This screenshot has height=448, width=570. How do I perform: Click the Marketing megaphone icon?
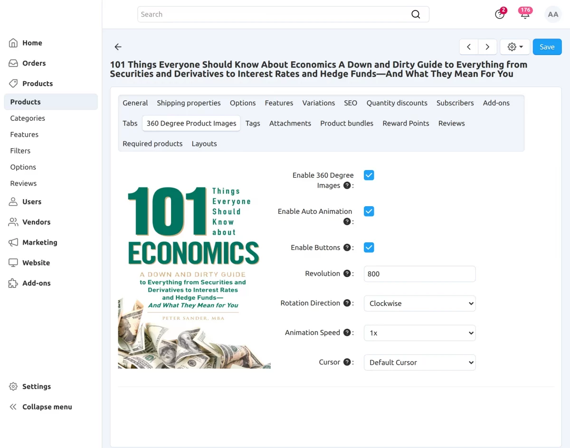click(13, 242)
